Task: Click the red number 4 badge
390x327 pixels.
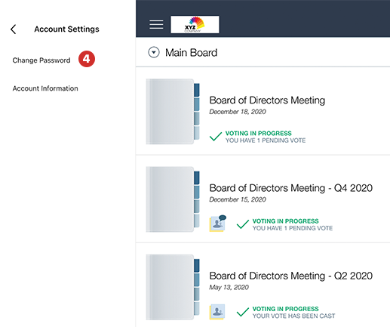Action: [87, 59]
